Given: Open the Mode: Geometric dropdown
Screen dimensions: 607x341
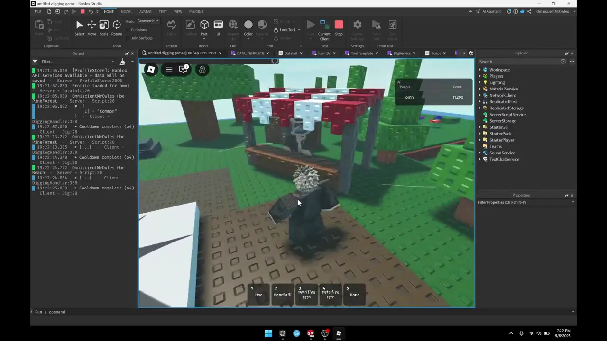Looking at the screenshot, I should click(x=148, y=21).
